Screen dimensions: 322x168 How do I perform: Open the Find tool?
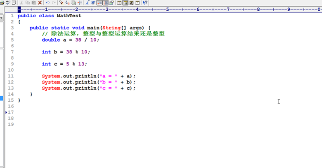coord(61,2)
